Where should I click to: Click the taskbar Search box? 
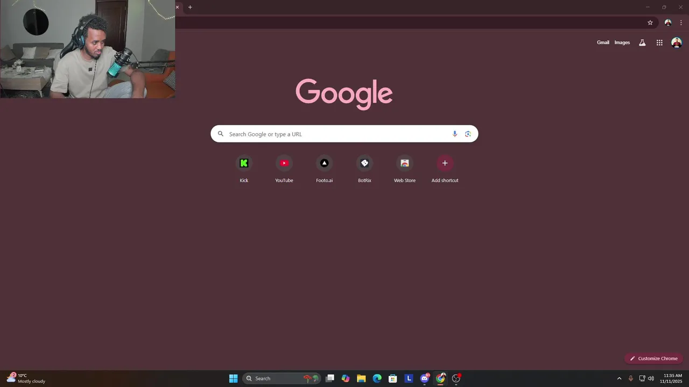[282, 378]
